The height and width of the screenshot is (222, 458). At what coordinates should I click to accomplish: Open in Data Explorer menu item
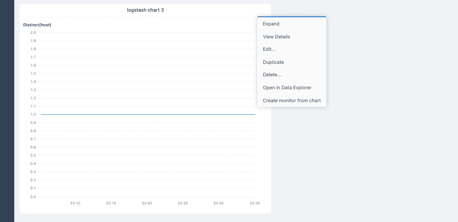291,88
